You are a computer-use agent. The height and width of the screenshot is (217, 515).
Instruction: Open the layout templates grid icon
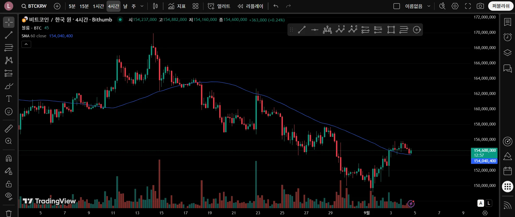[x=195, y=6]
